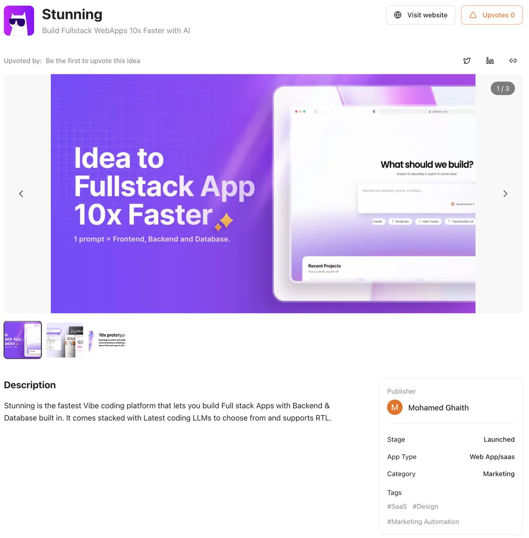529x538 pixels.
Task: Share this idea on Twitter
Action: pos(467,61)
